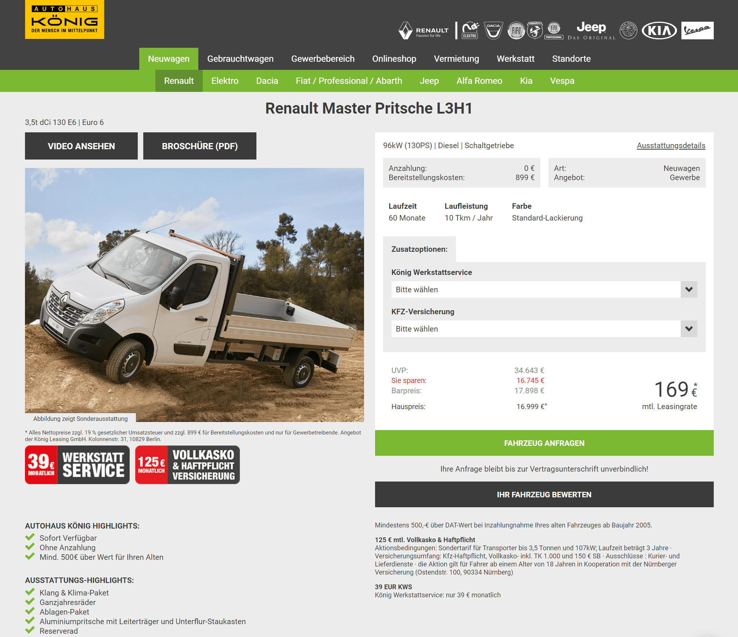This screenshot has height=637, width=738.
Task: Open the Ausstattungsdetails link
Action: click(671, 146)
